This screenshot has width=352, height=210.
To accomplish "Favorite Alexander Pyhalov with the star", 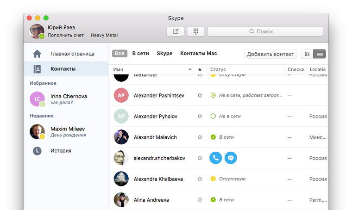I will pyautogui.click(x=200, y=116).
